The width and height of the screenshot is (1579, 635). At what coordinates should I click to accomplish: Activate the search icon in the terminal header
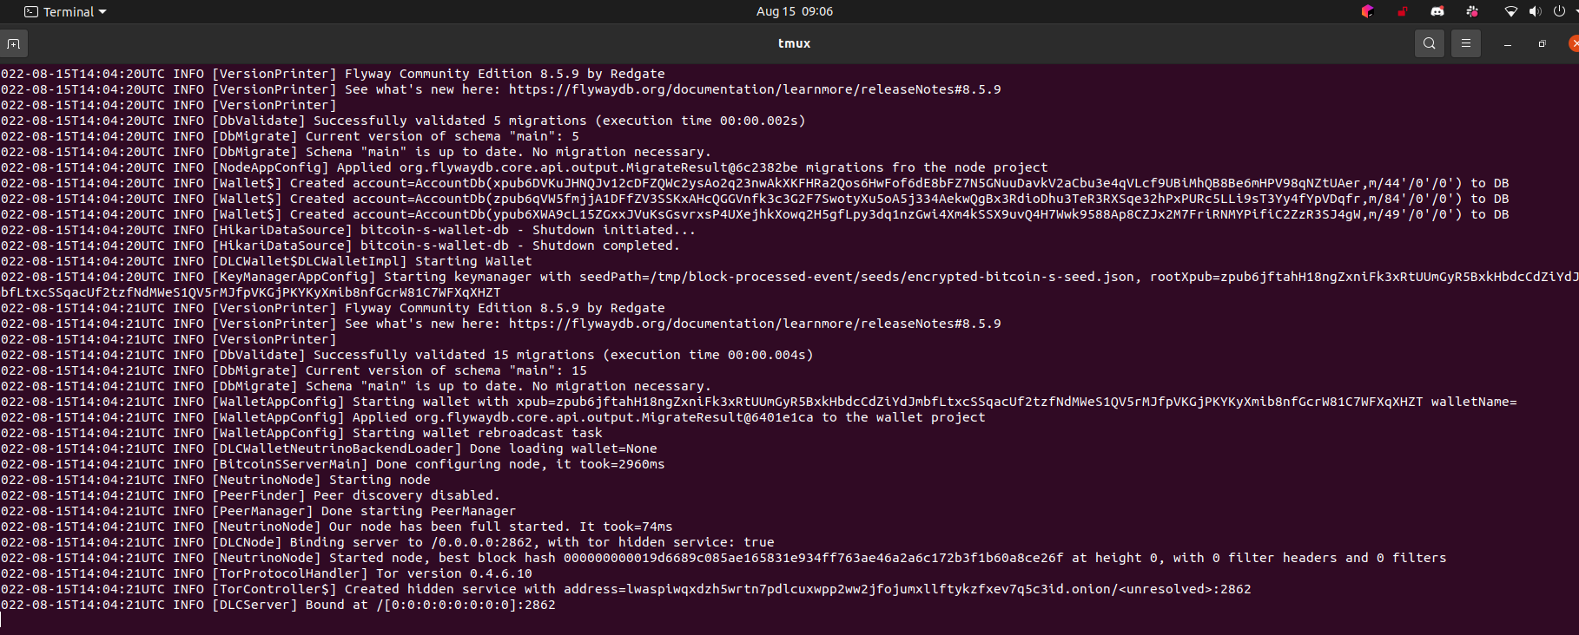[1429, 43]
